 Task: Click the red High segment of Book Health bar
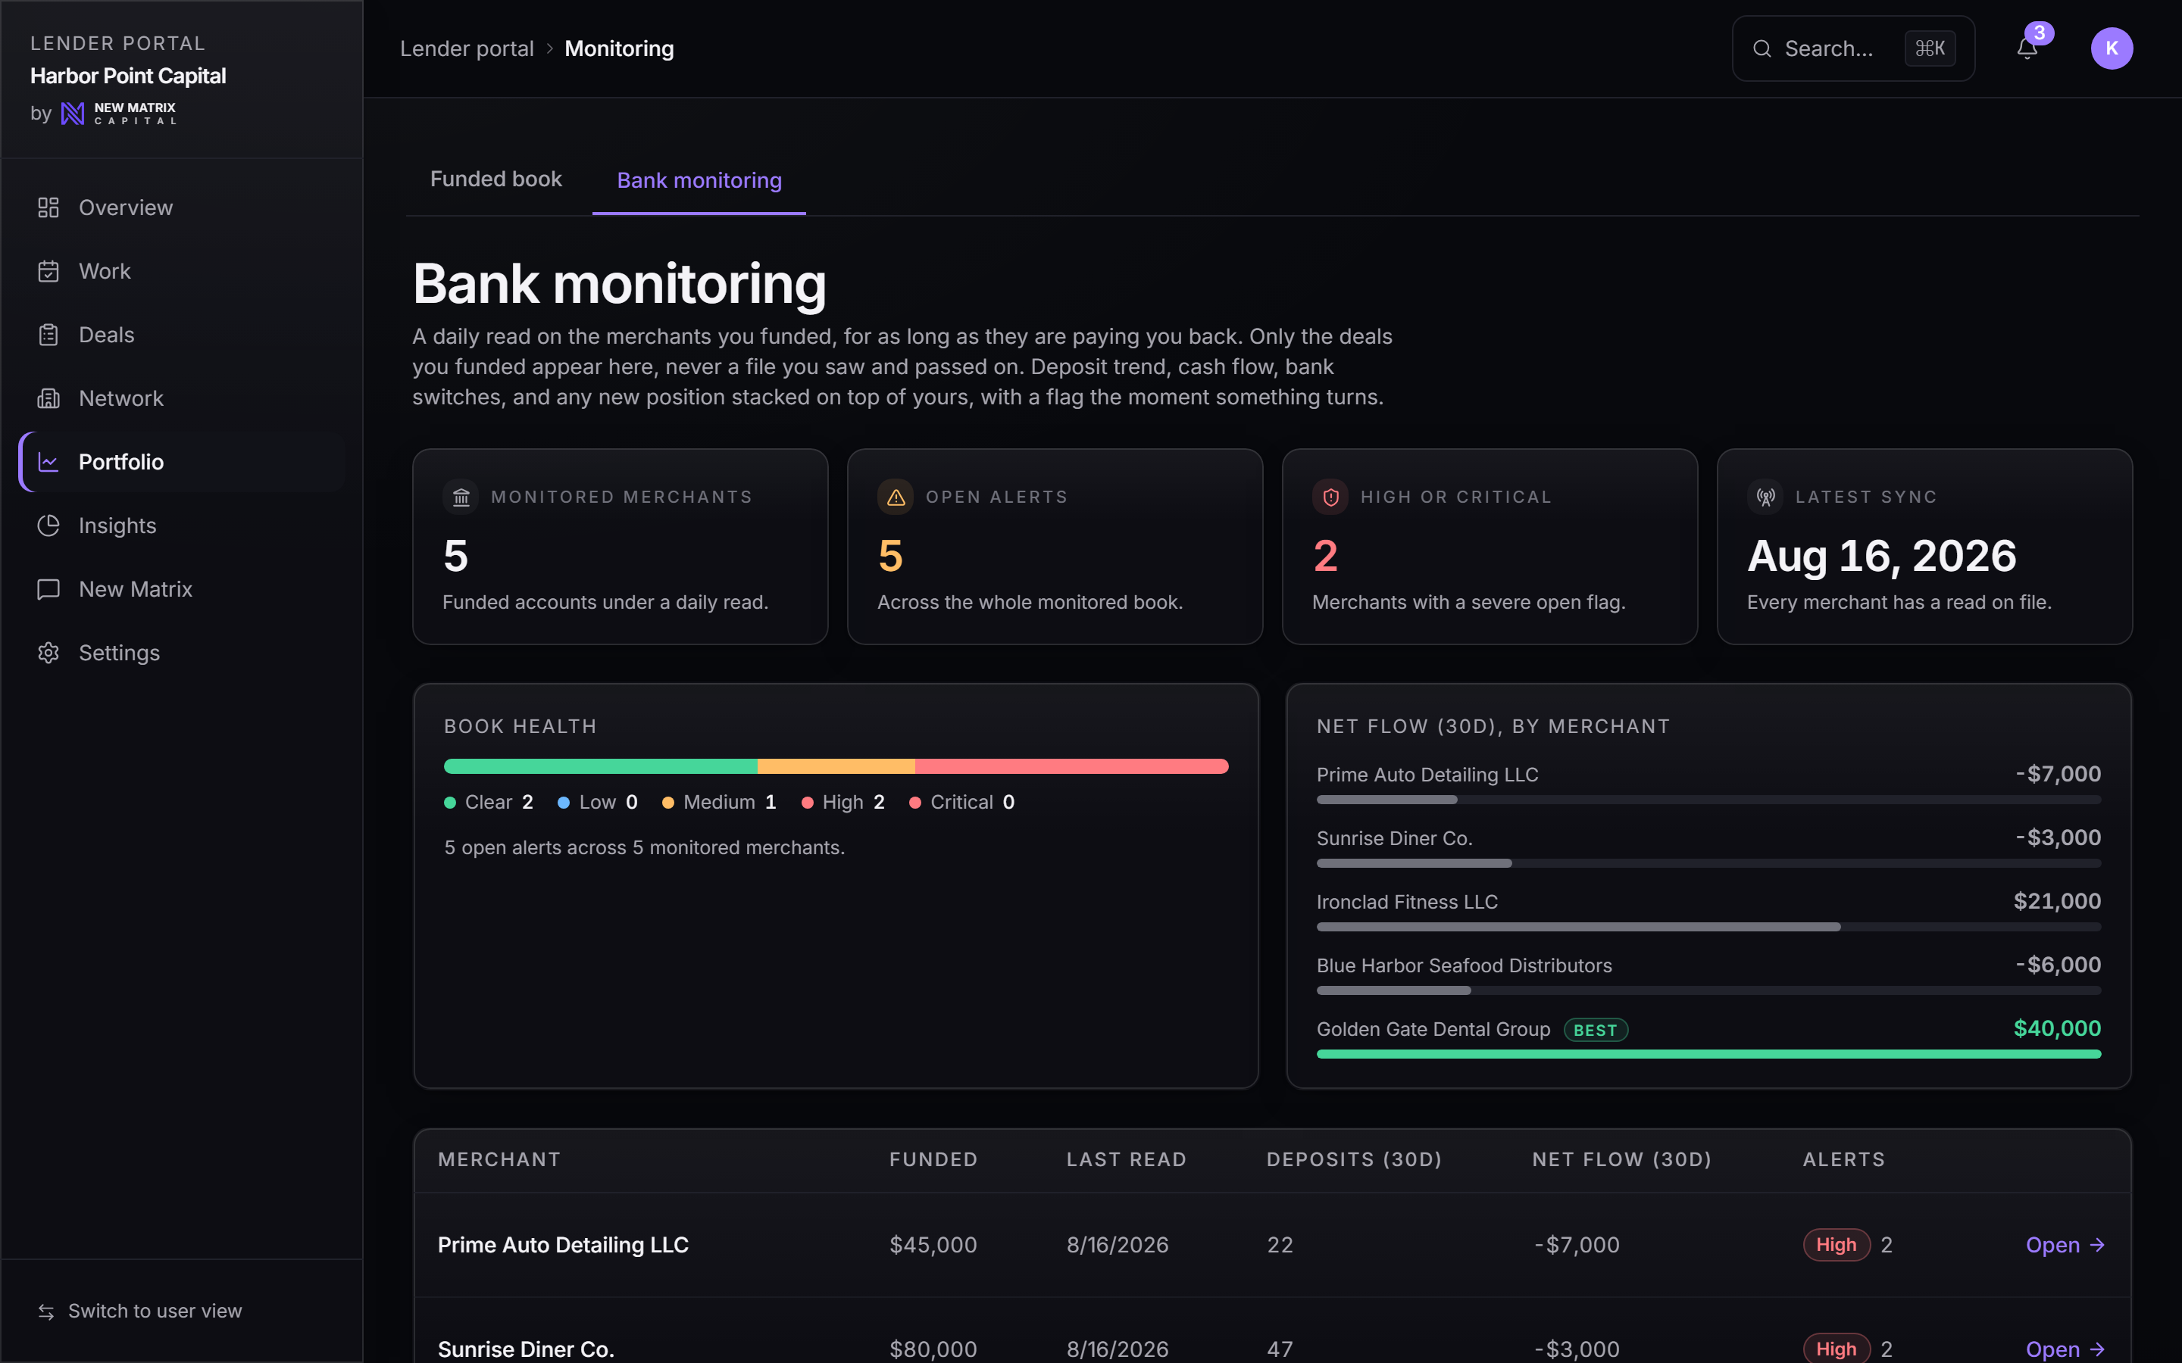point(1072,766)
